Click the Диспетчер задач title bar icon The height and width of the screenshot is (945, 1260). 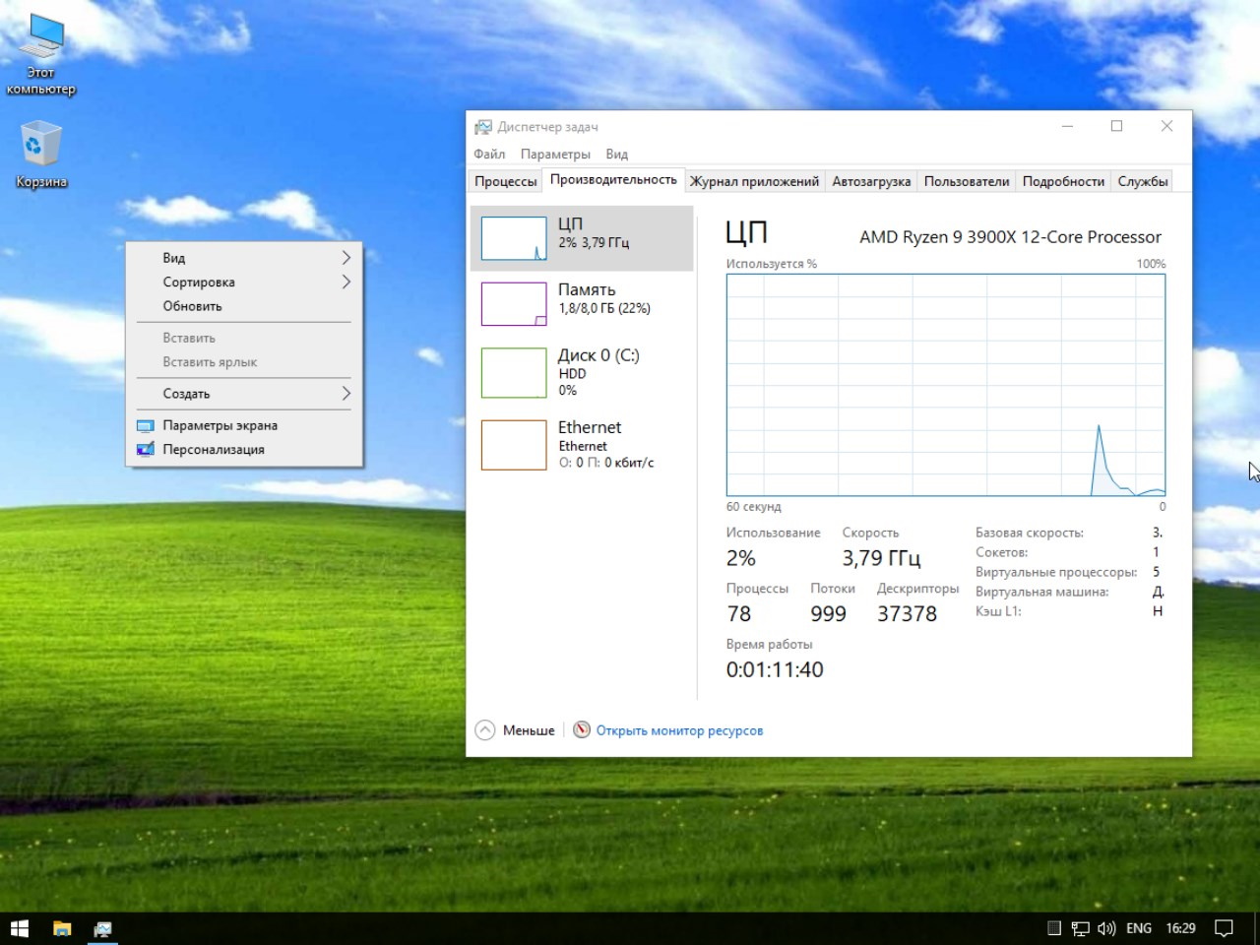(x=482, y=127)
